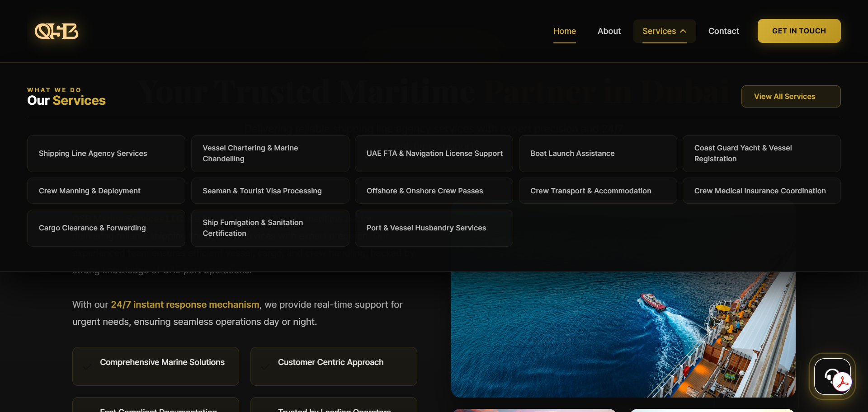The image size is (868, 412).
Task: Open Vessel Chartering & Marine Chandelling
Action: (270, 154)
